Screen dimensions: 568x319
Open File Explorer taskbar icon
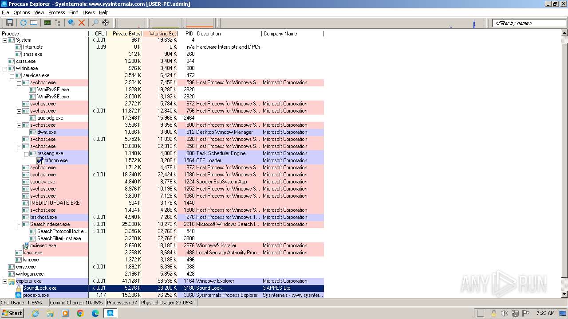coord(50,313)
